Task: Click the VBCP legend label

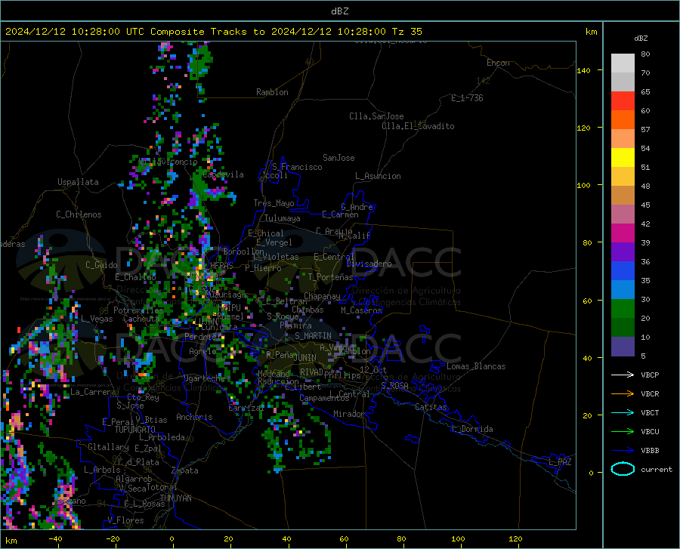Action: [650, 375]
